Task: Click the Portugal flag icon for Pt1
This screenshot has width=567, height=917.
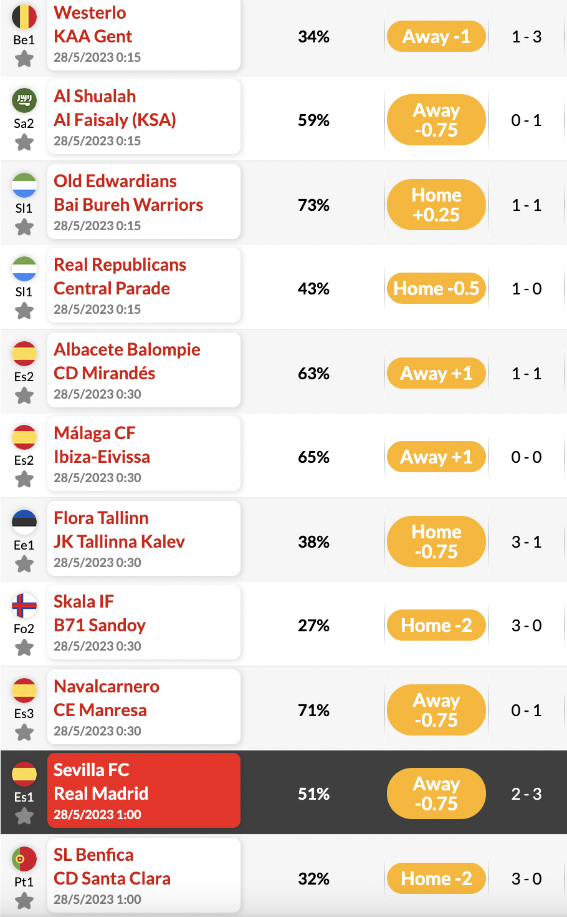Action: click(24, 858)
